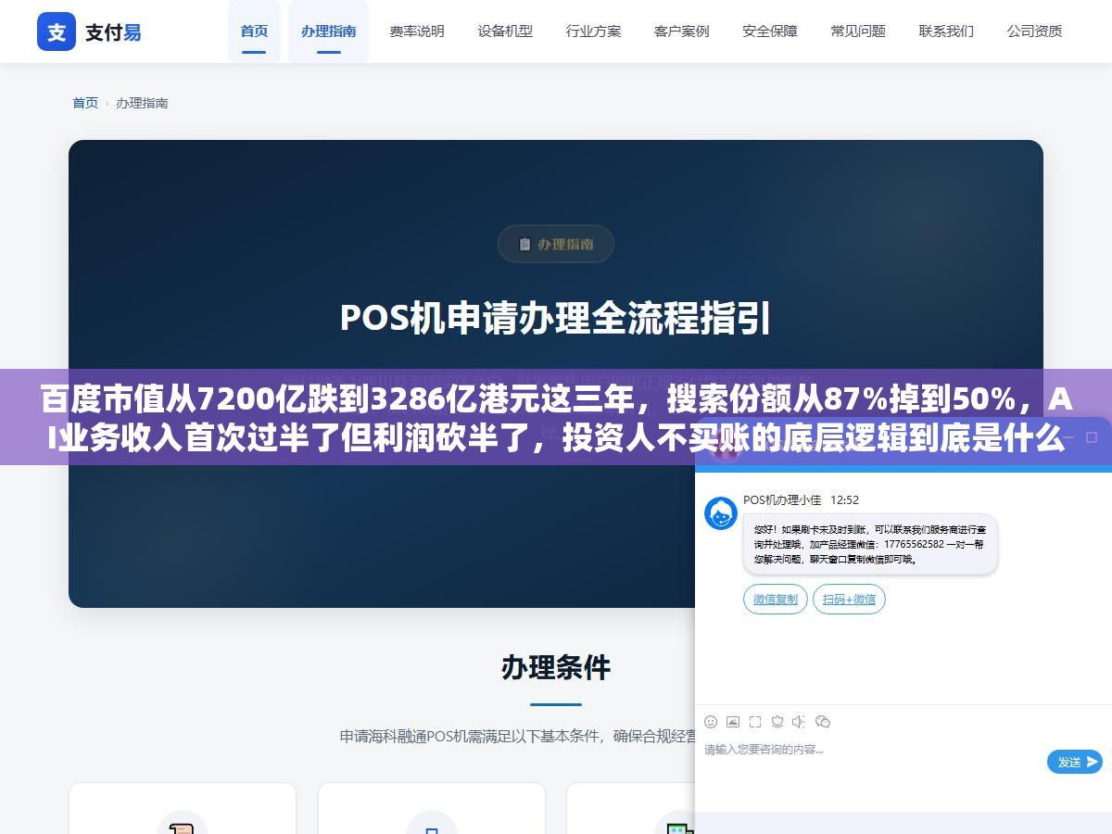Click the POS机办理小佳 agent avatar
This screenshot has height=834, width=1112.
pyautogui.click(x=721, y=513)
